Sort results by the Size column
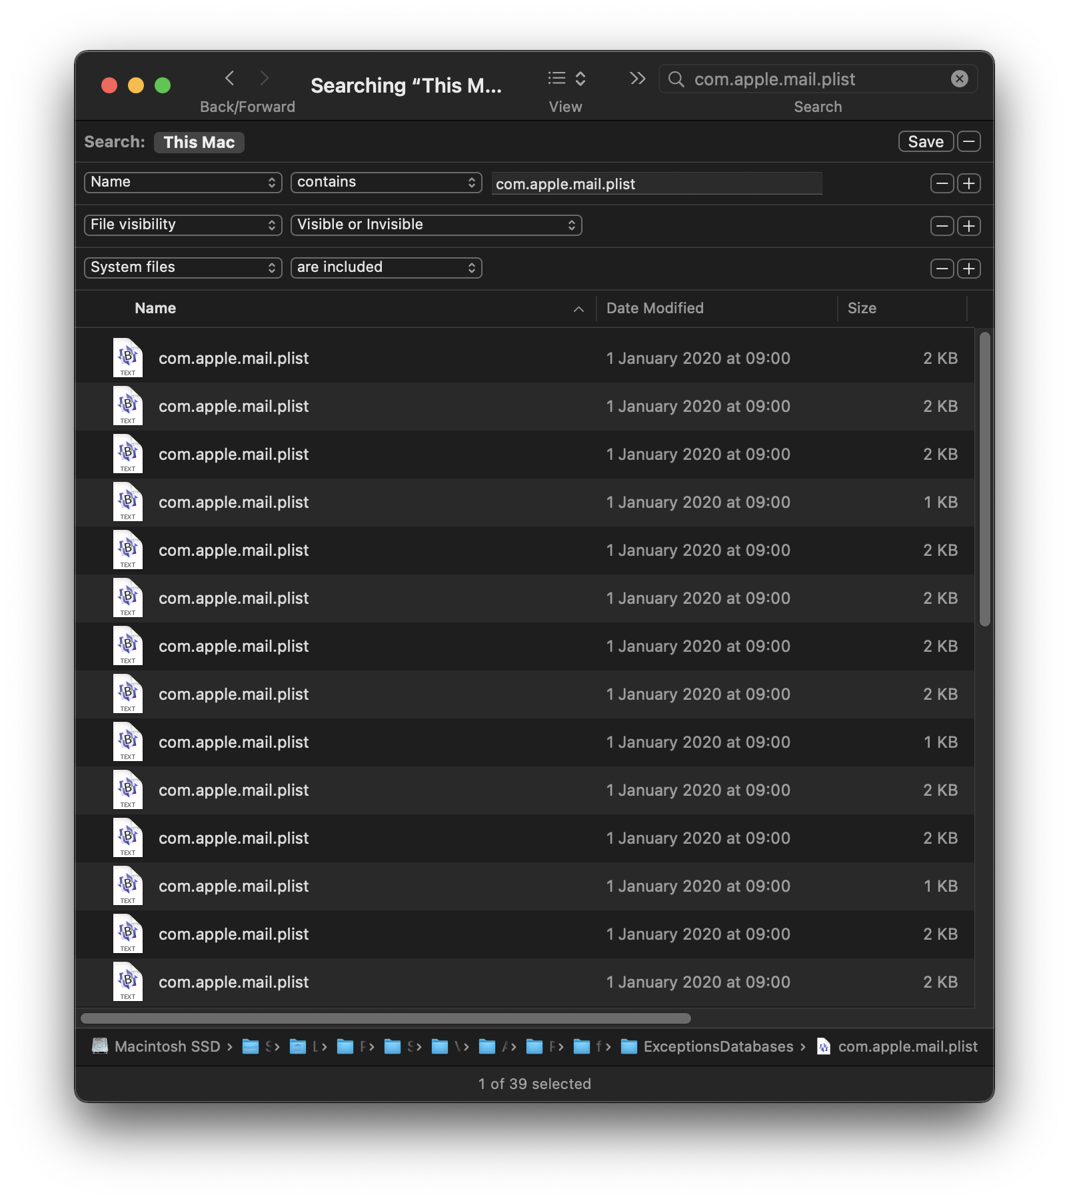The height and width of the screenshot is (1201, 1069). coord(862,308)
